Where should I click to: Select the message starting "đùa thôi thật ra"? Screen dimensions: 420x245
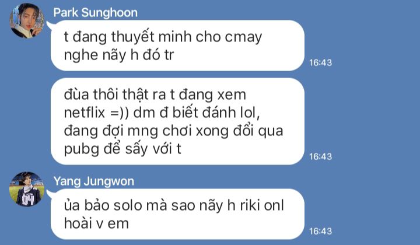[x=177, y=121]
